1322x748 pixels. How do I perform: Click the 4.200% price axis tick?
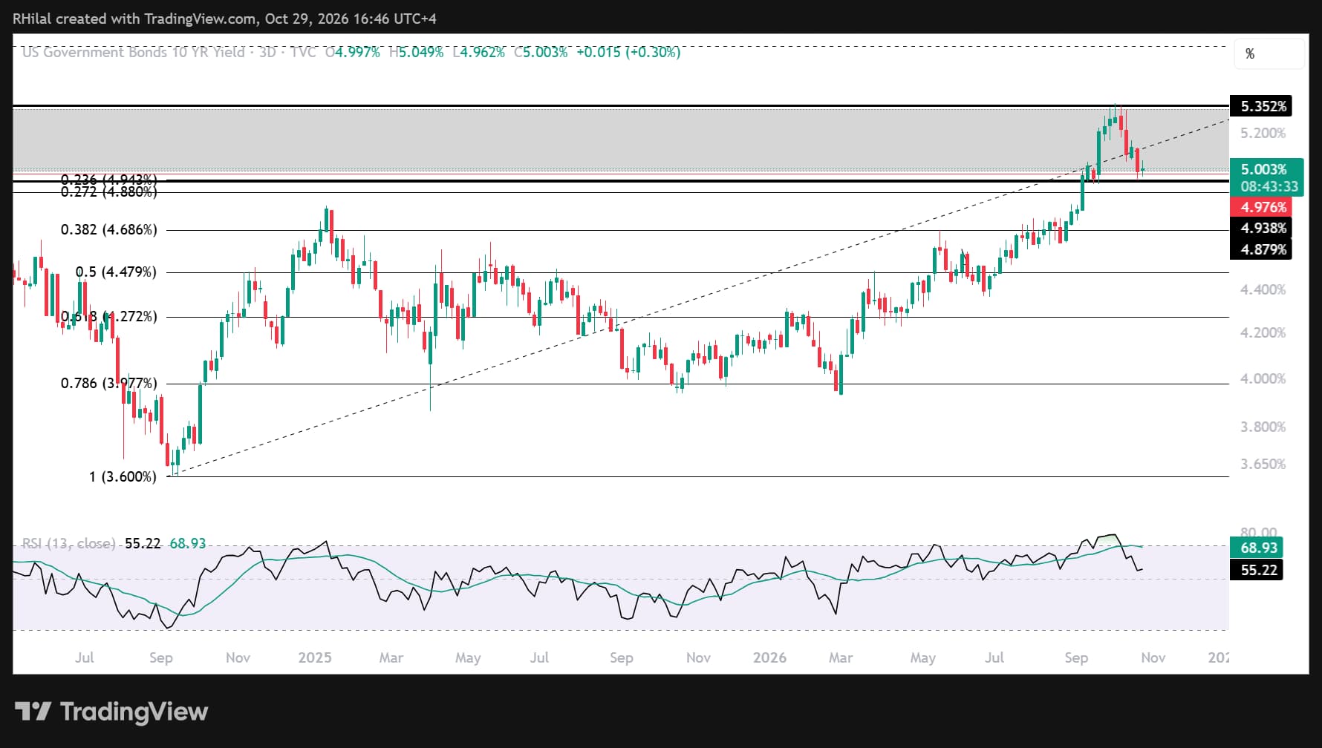(x=1263, y=332)
